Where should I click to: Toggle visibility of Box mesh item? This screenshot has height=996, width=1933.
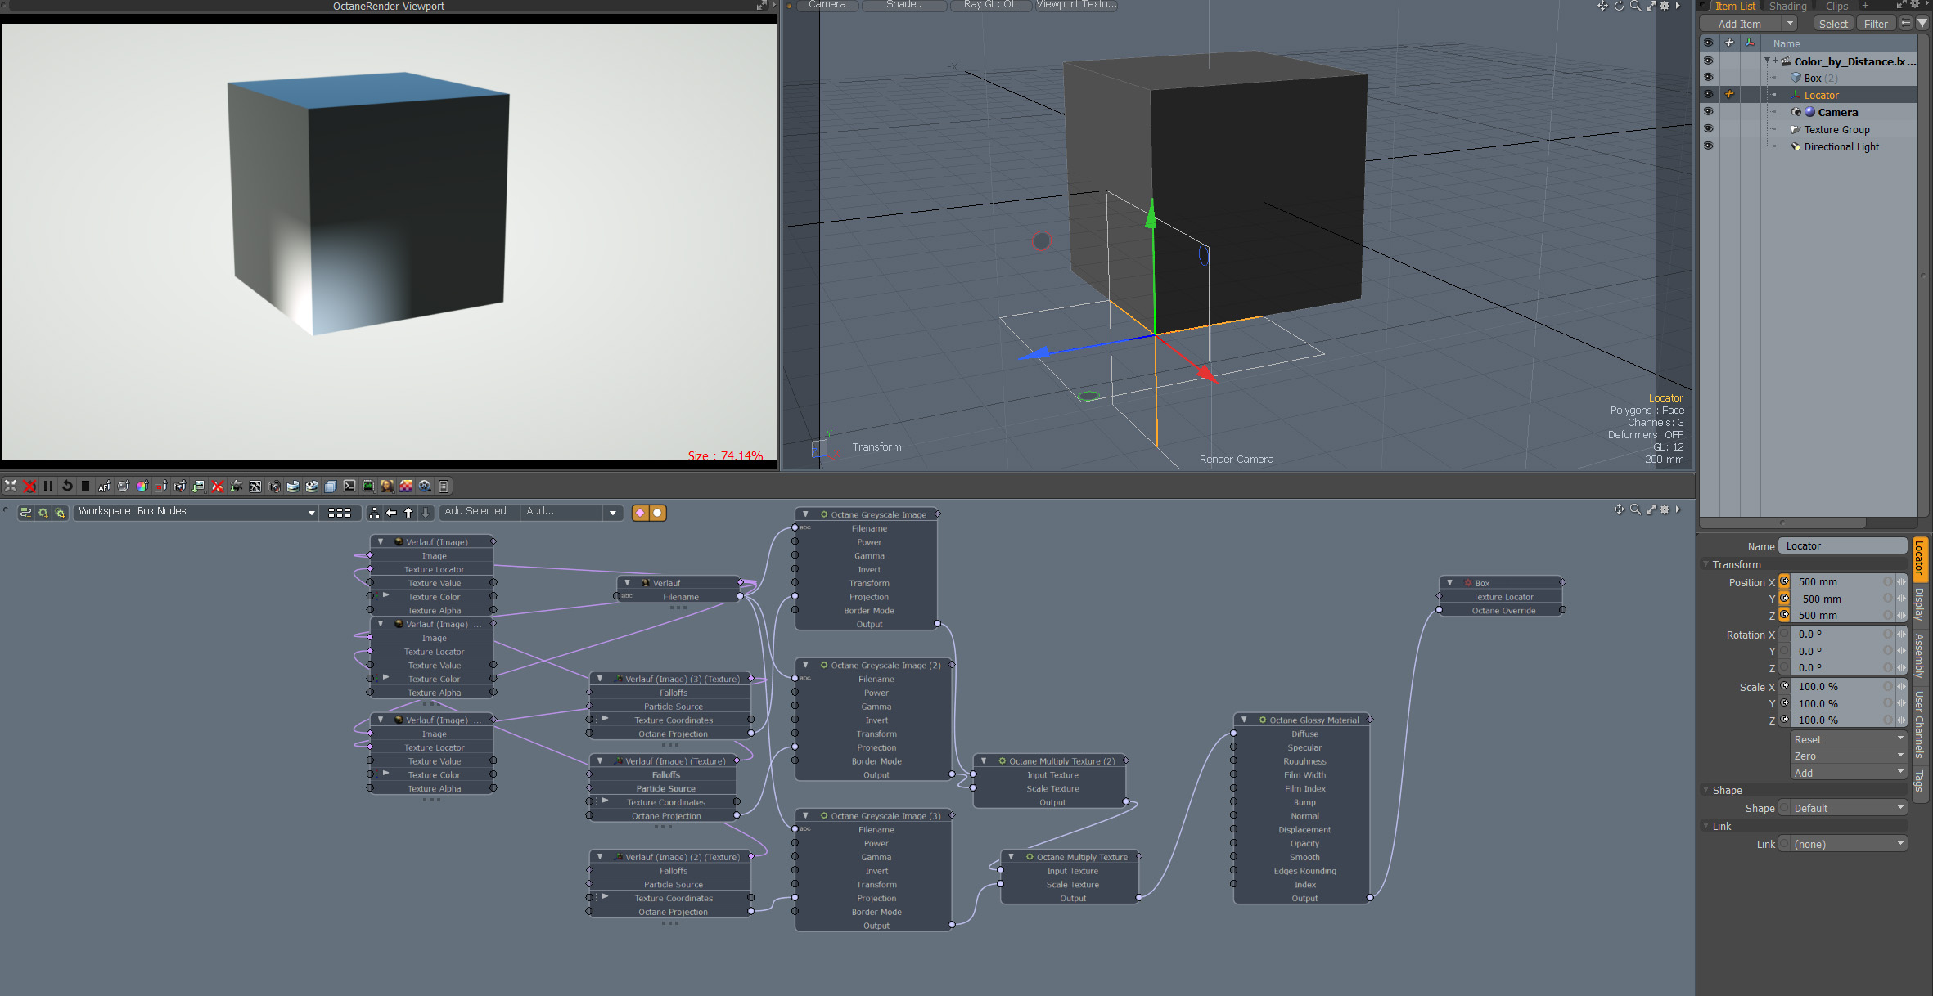click(1708, 78)
